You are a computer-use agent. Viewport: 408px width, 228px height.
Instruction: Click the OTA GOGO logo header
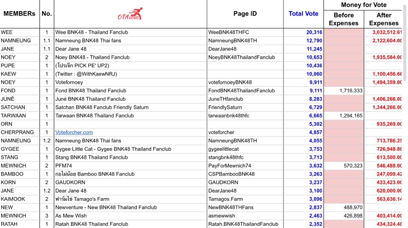pos(130,14)
